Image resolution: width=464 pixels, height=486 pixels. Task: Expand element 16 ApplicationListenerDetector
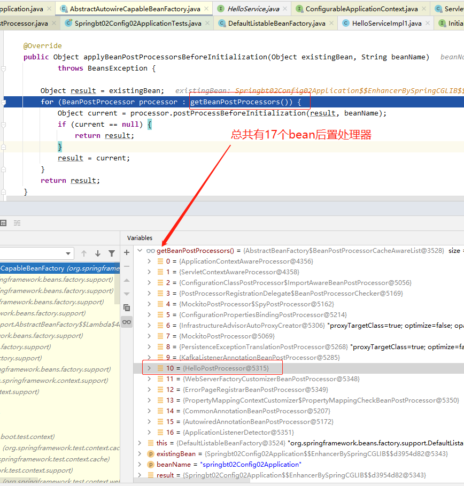pyautogui.click(x=149, y=433)
